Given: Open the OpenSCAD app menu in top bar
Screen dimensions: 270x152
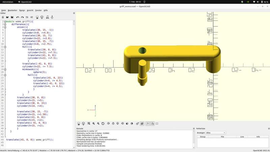Looking at the screenshot, I should [25, 2].
